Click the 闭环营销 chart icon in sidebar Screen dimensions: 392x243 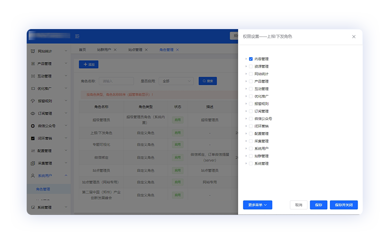coord(33,138)
